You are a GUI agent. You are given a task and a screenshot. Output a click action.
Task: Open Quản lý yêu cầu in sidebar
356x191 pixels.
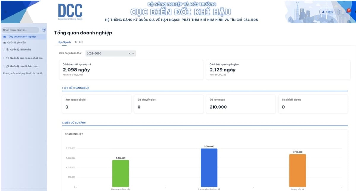(x=16, y=42)
